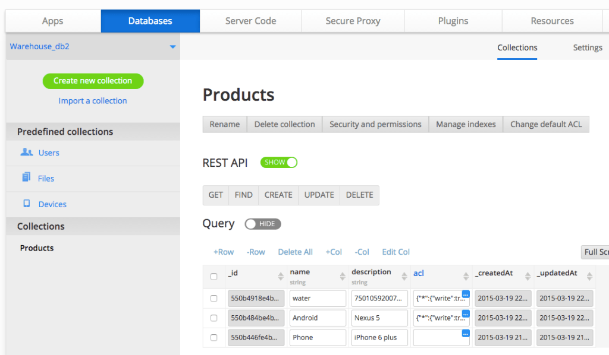
Task: Open Files via its sidebar icon
Action: point(26,178)
